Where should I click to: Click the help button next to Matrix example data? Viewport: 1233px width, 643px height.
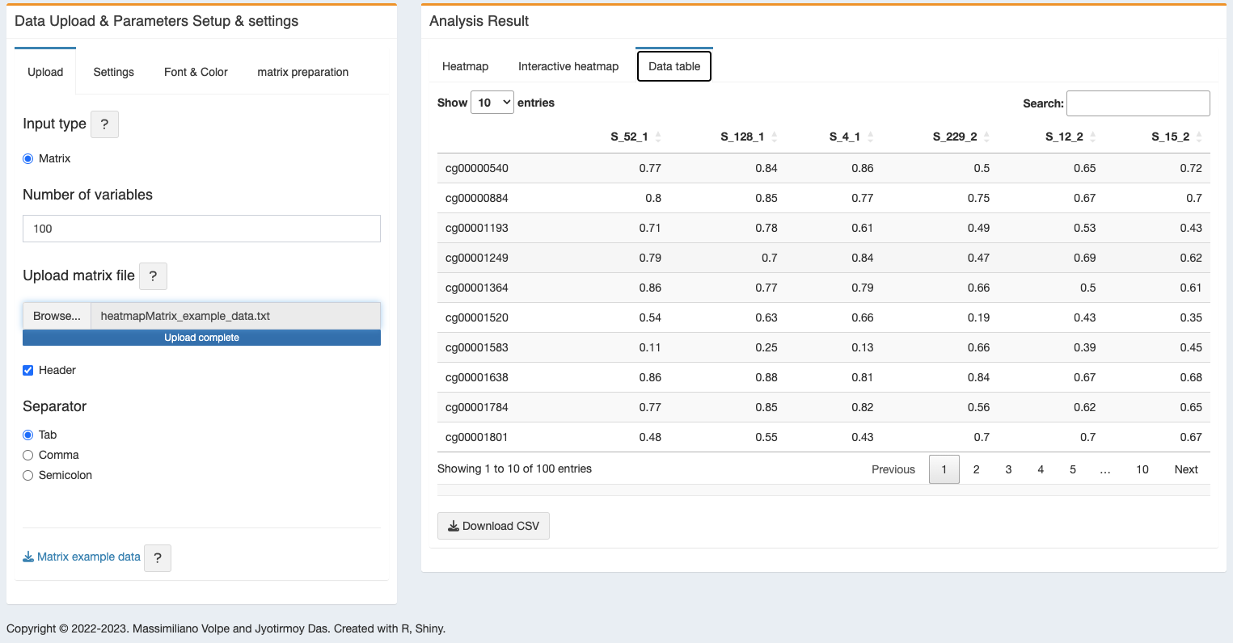point(158,558)
